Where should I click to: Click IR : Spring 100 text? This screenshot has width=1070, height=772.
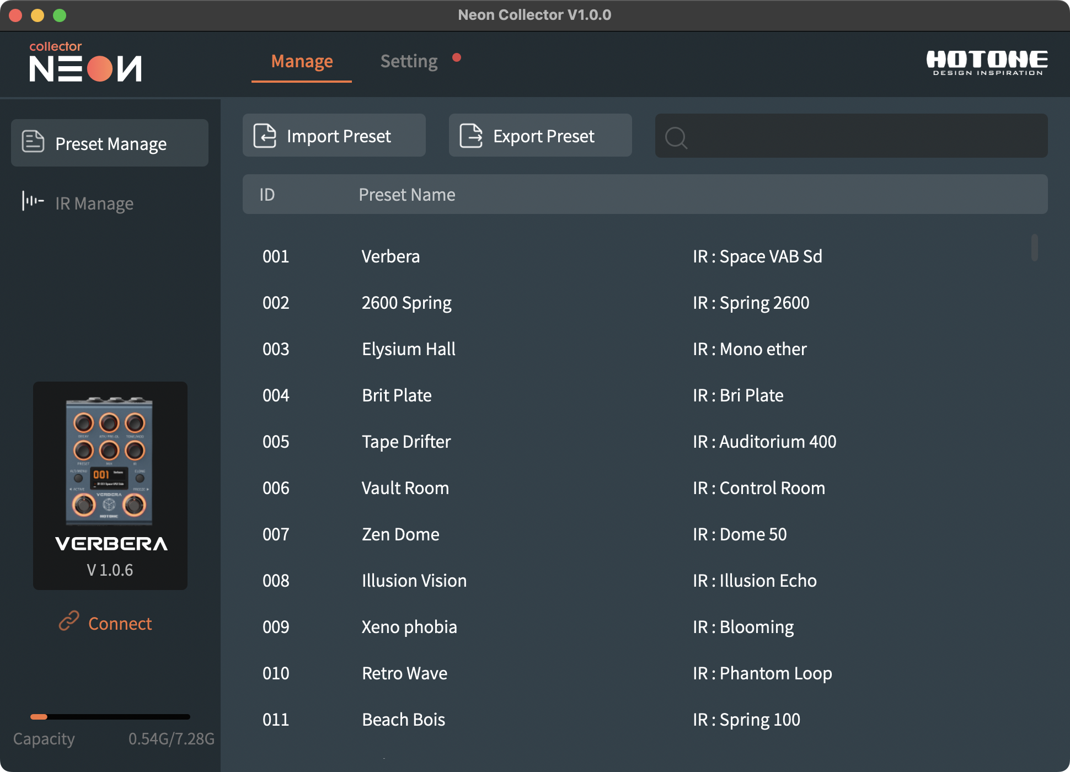[x=746, y=720]
